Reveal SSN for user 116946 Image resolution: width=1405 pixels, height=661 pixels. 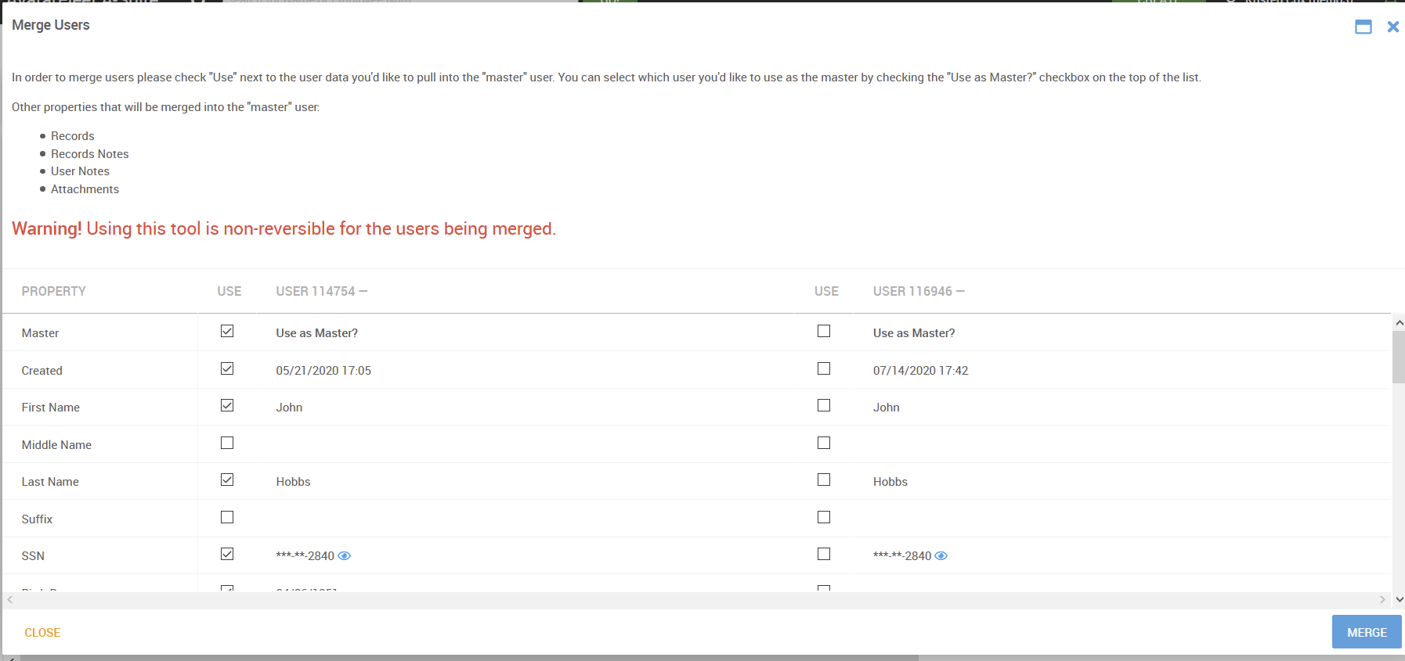click(x=941, y=556)
